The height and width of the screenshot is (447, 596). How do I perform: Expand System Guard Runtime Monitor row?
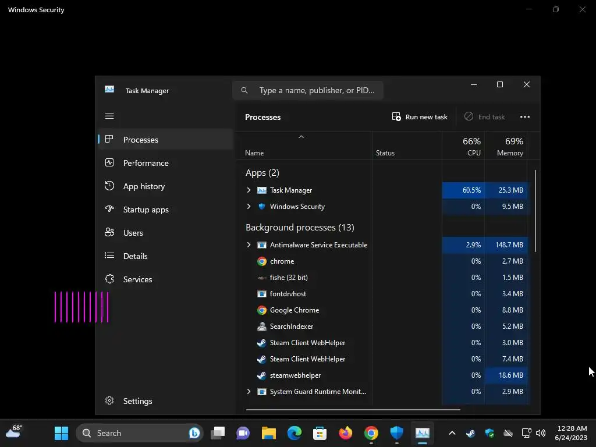pyautogui.click(x=249, y=392)
